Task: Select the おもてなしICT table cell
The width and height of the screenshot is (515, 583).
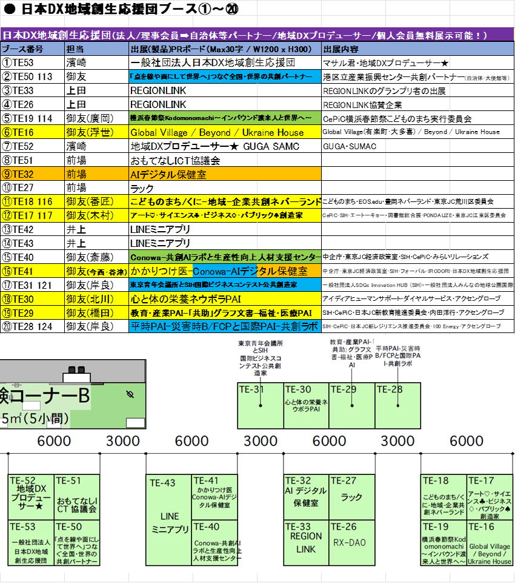Action: pyautogui.click(x=161, y=161)
